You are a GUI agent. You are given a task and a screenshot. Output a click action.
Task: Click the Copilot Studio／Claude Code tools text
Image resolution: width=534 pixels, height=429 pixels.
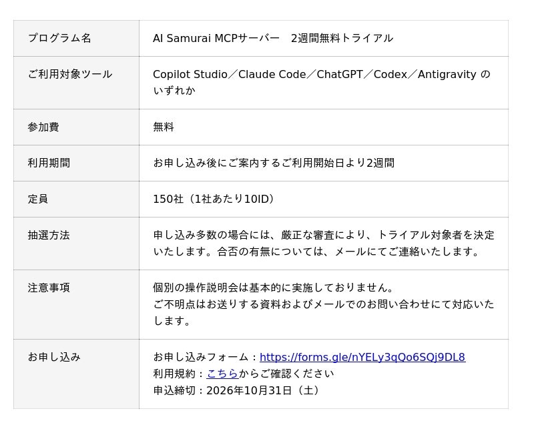[322, 82]
